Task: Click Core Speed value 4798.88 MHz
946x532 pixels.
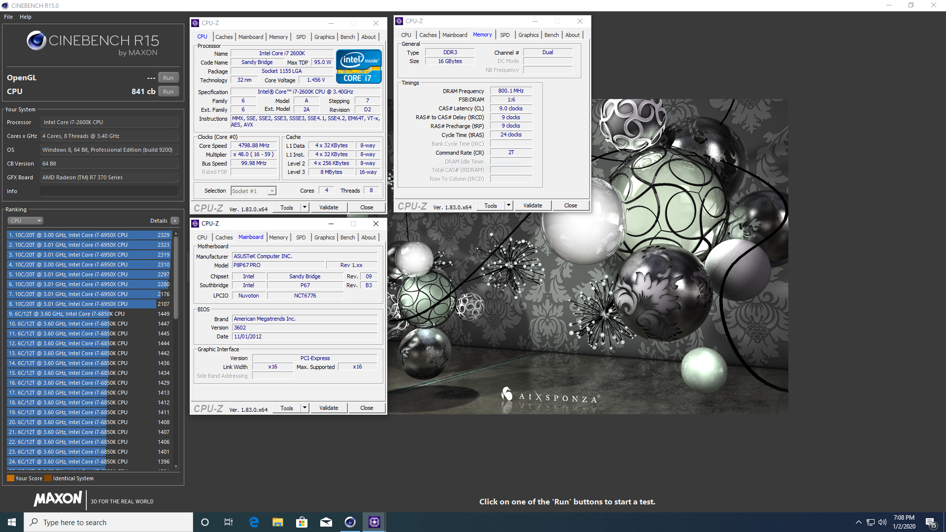Action: pyautogui.click(x=254, y=146)
